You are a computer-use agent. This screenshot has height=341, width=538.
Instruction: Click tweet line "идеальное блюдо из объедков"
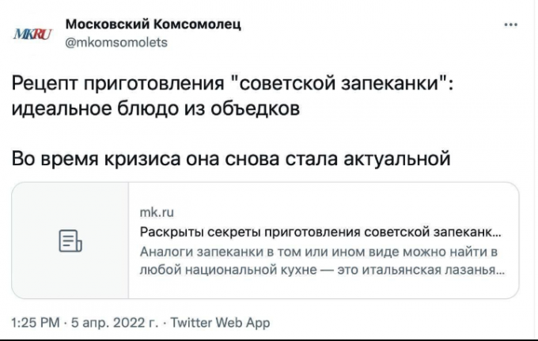(156, 108)
